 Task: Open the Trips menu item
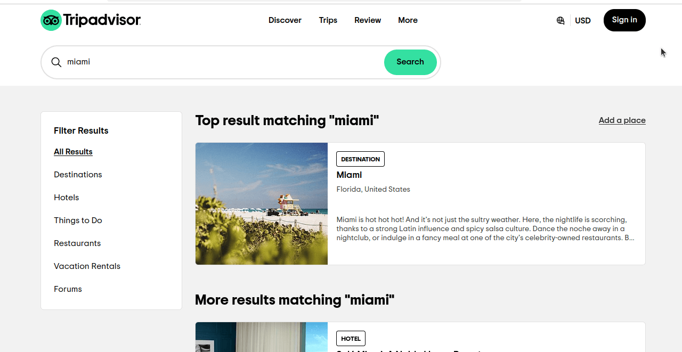328,20
